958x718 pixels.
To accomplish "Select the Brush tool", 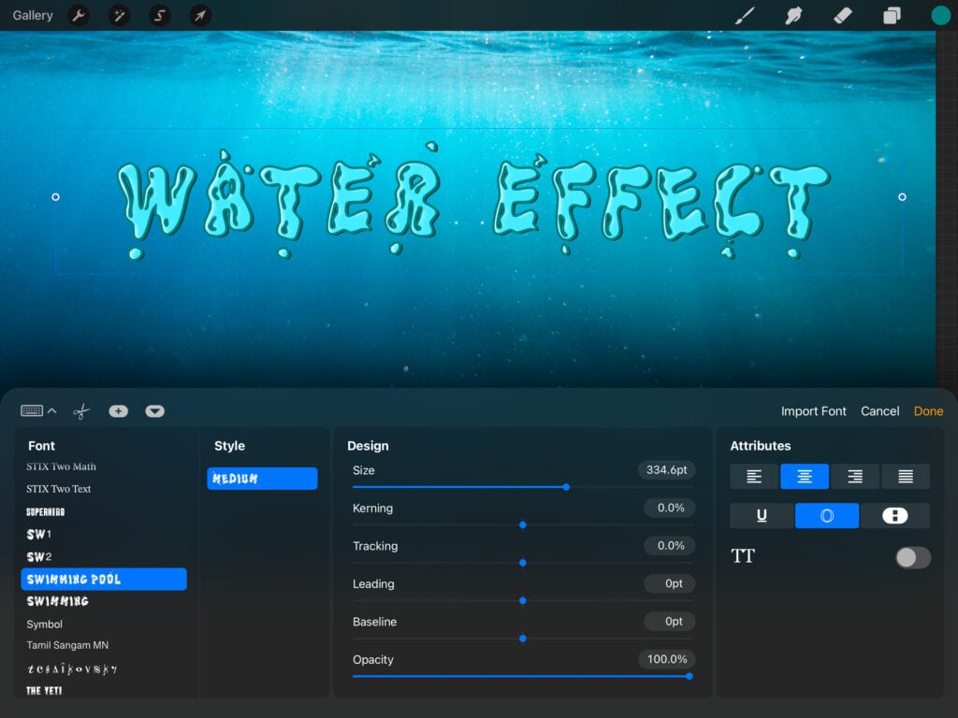I will pos(745,16).
